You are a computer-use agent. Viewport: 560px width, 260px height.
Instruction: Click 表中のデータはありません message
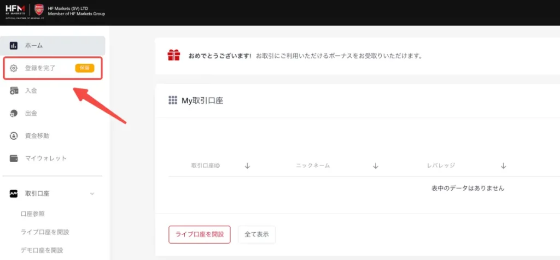point(468,188)
